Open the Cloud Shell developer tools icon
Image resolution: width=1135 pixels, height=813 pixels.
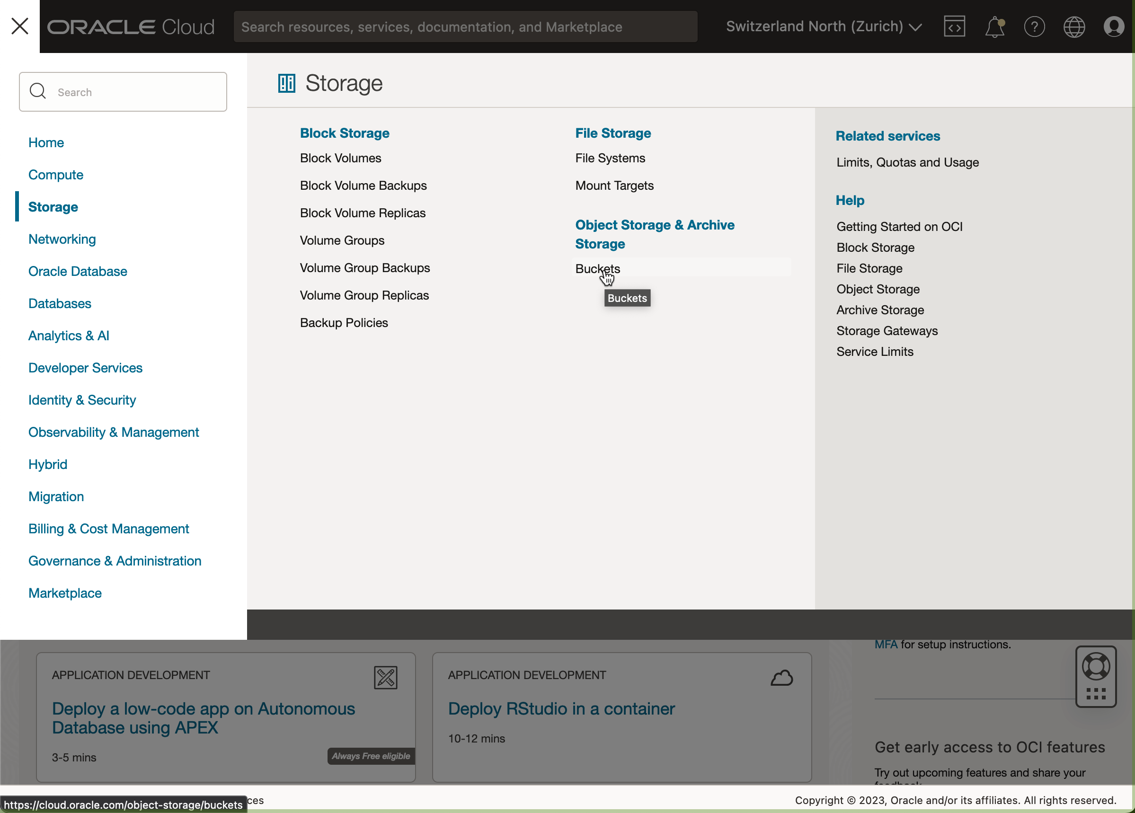click(x=954, y=27)
